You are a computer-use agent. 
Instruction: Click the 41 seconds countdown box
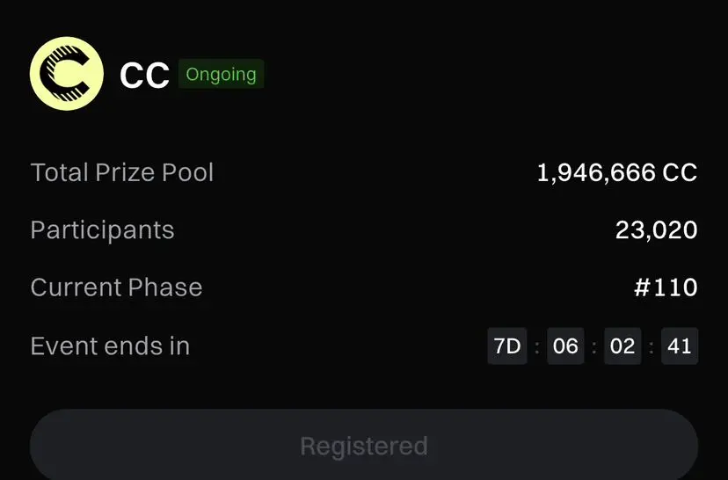[680, 345]
